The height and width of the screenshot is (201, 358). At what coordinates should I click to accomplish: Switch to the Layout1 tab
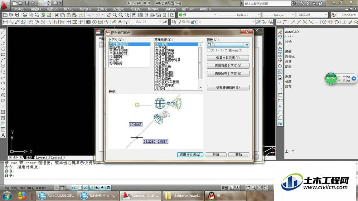coord(41,157)
